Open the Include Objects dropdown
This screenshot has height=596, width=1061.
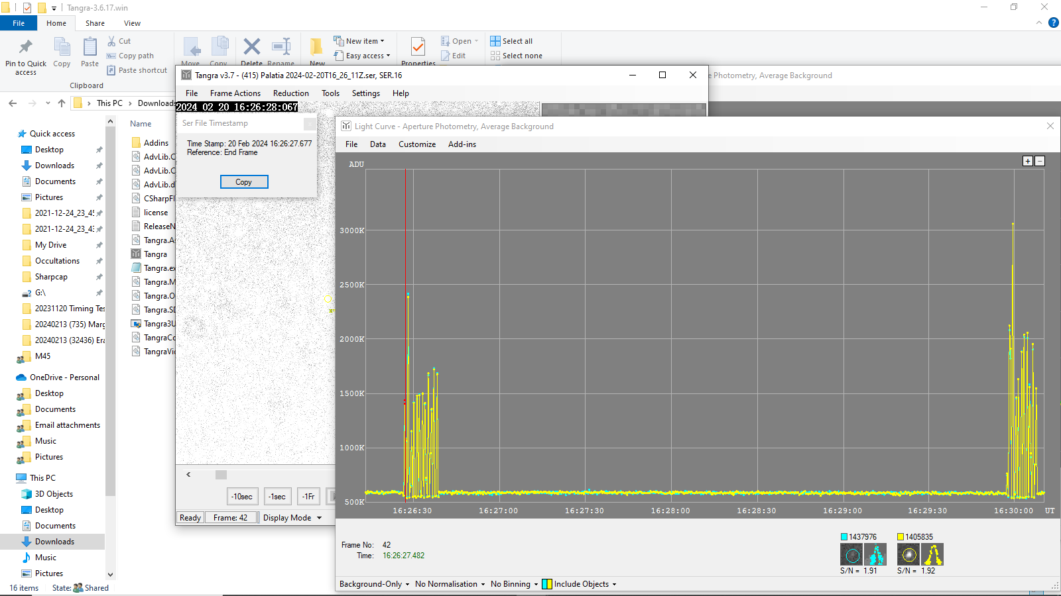[x=580, y=584]
